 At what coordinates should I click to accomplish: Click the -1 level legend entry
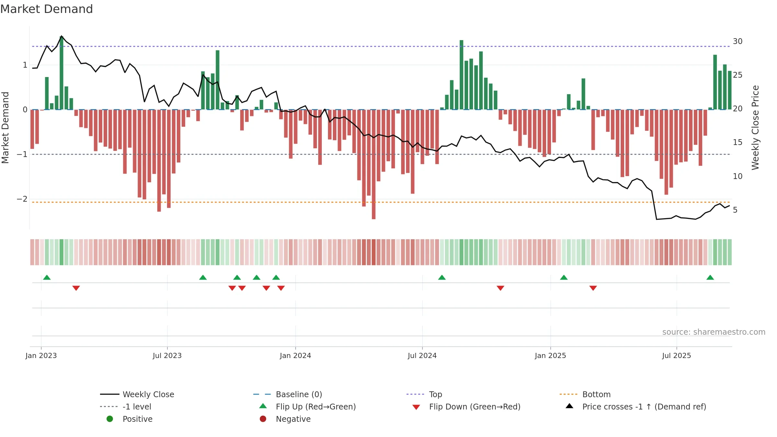126,407
